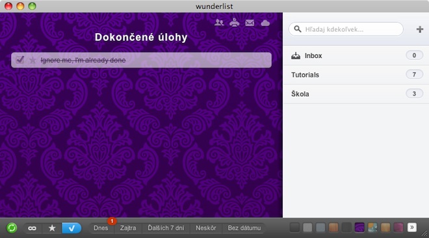
Task: Choose the purple damask background swatch
Action: point(359,228)
